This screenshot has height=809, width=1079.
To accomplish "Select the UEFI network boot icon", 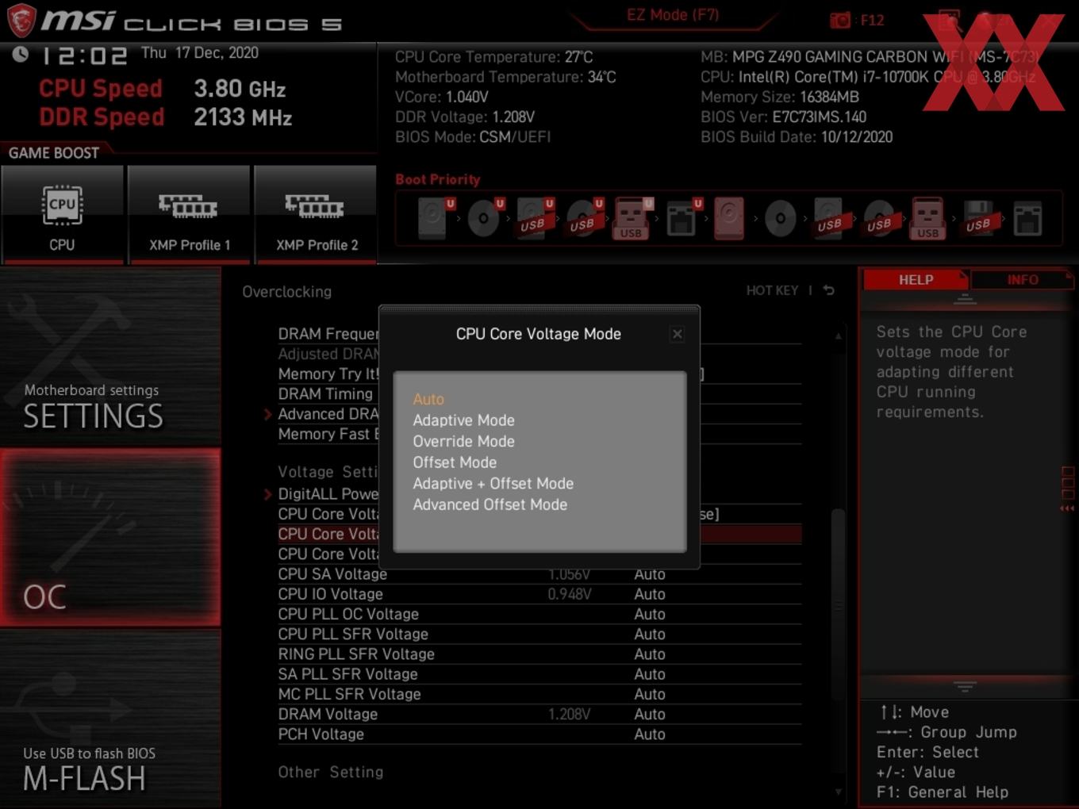I will [682, 218].
